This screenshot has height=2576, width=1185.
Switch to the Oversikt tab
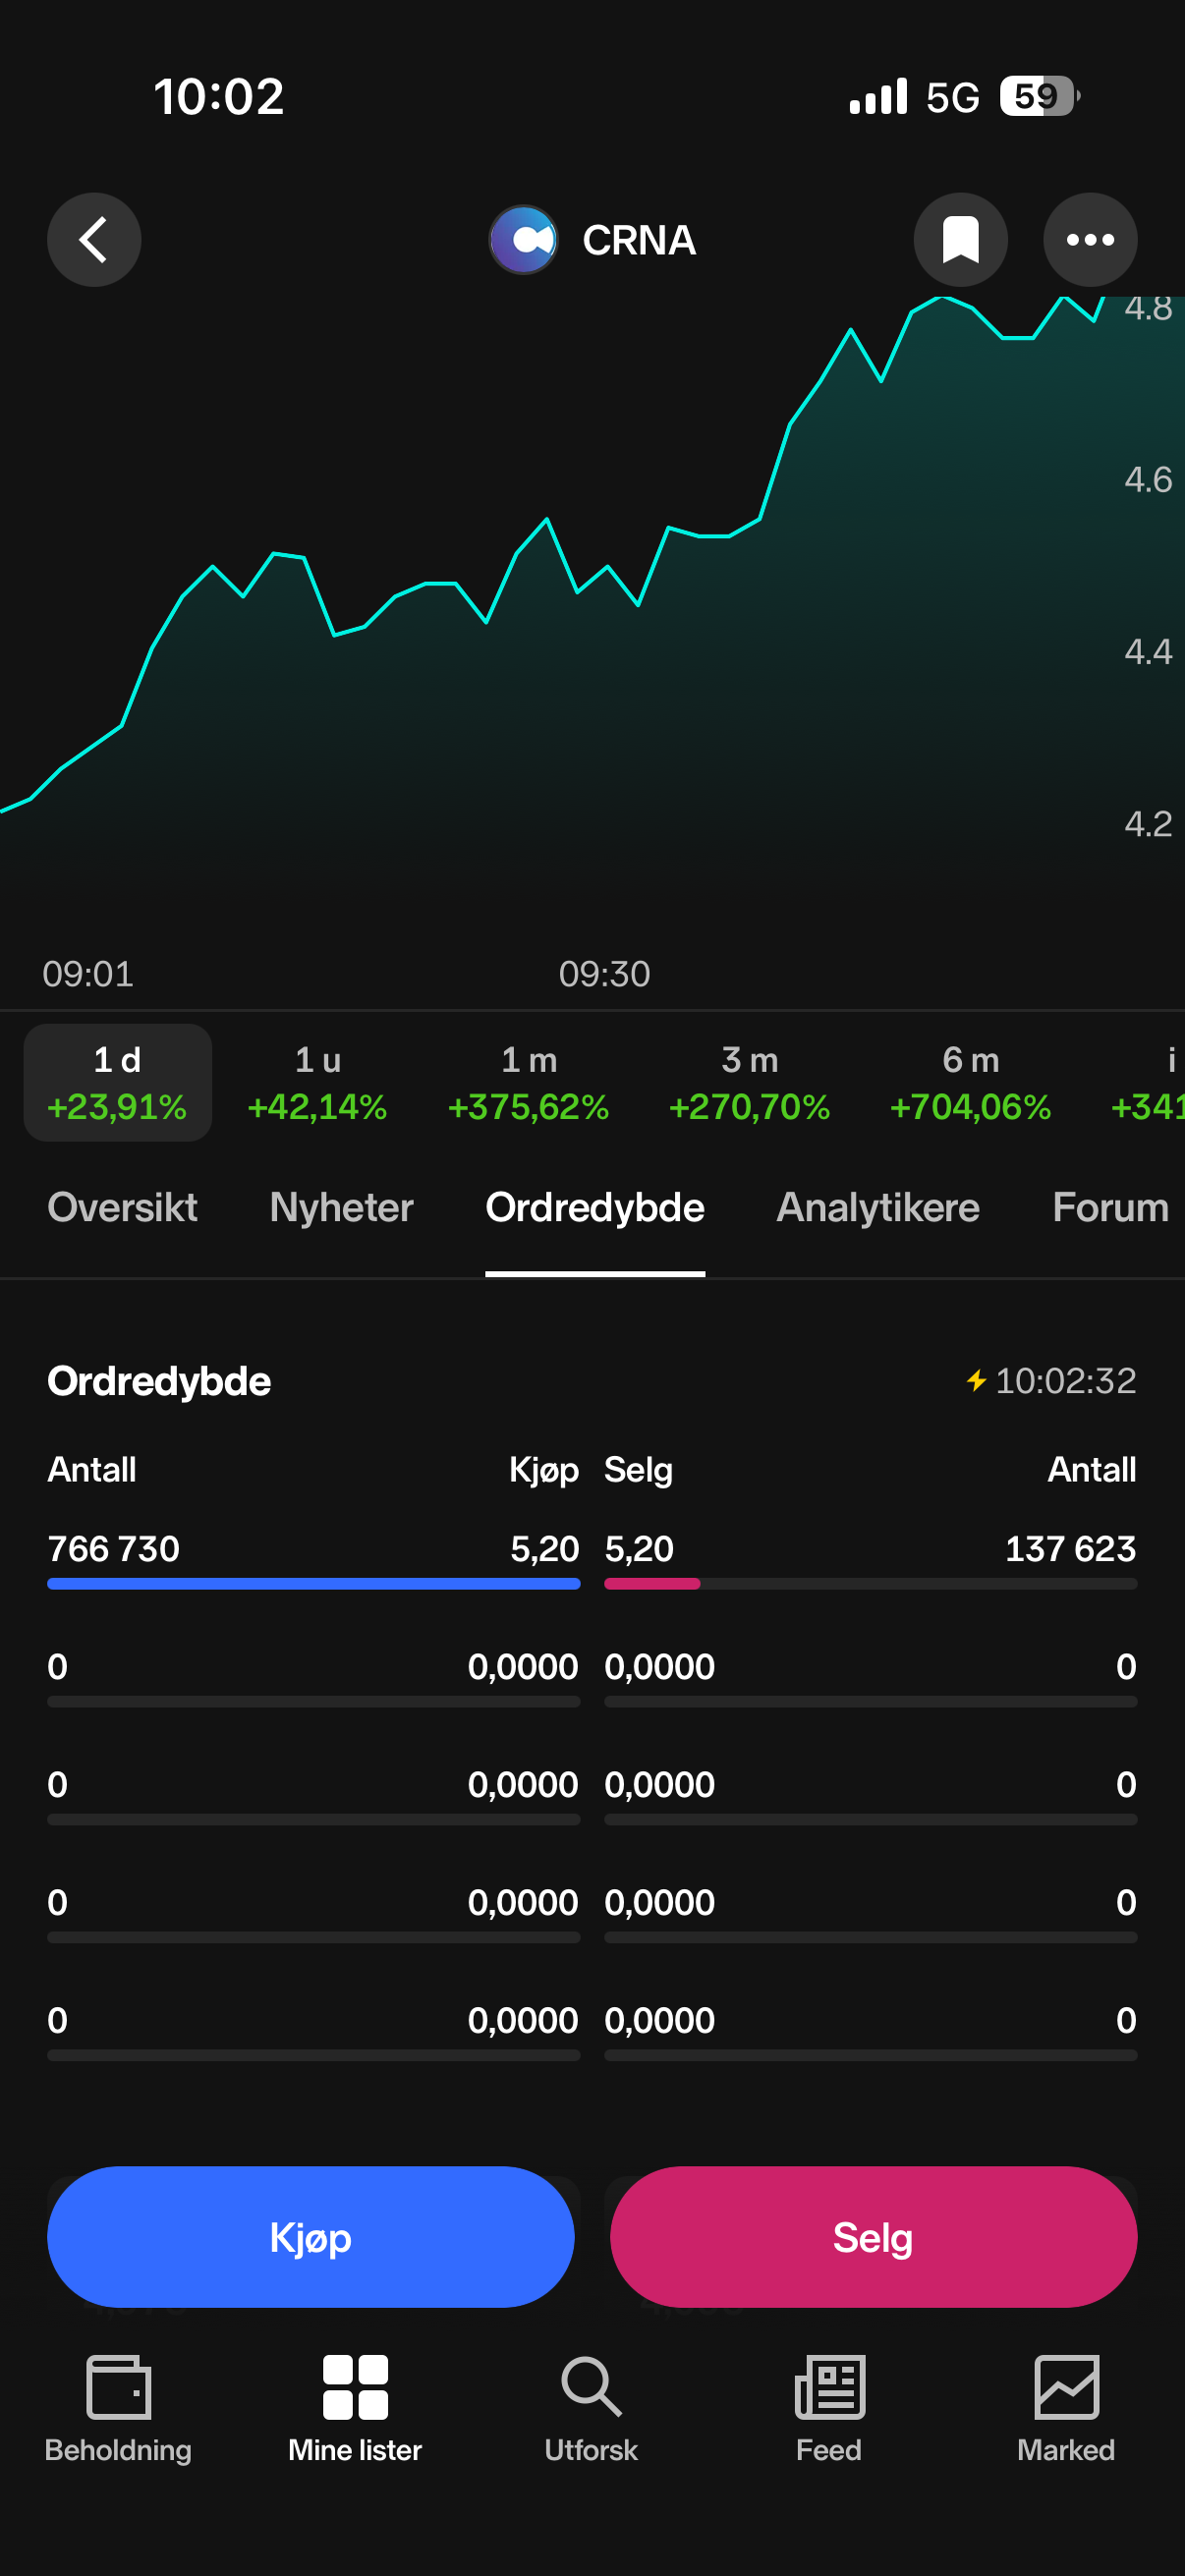pos(122,1208)
